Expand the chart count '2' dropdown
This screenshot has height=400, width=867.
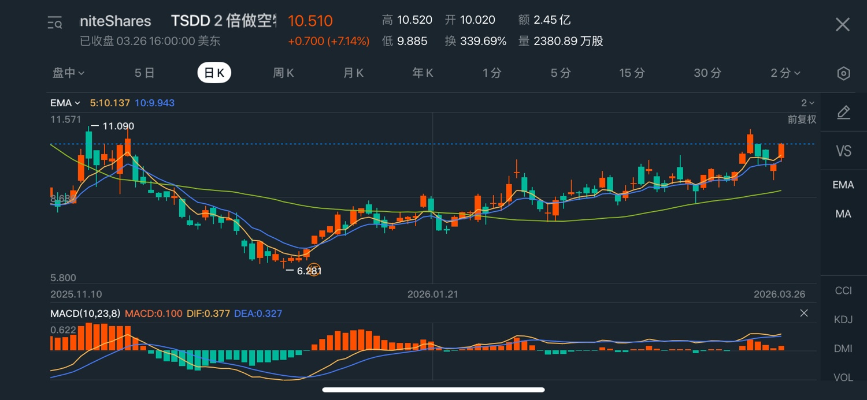coord(807,103)
